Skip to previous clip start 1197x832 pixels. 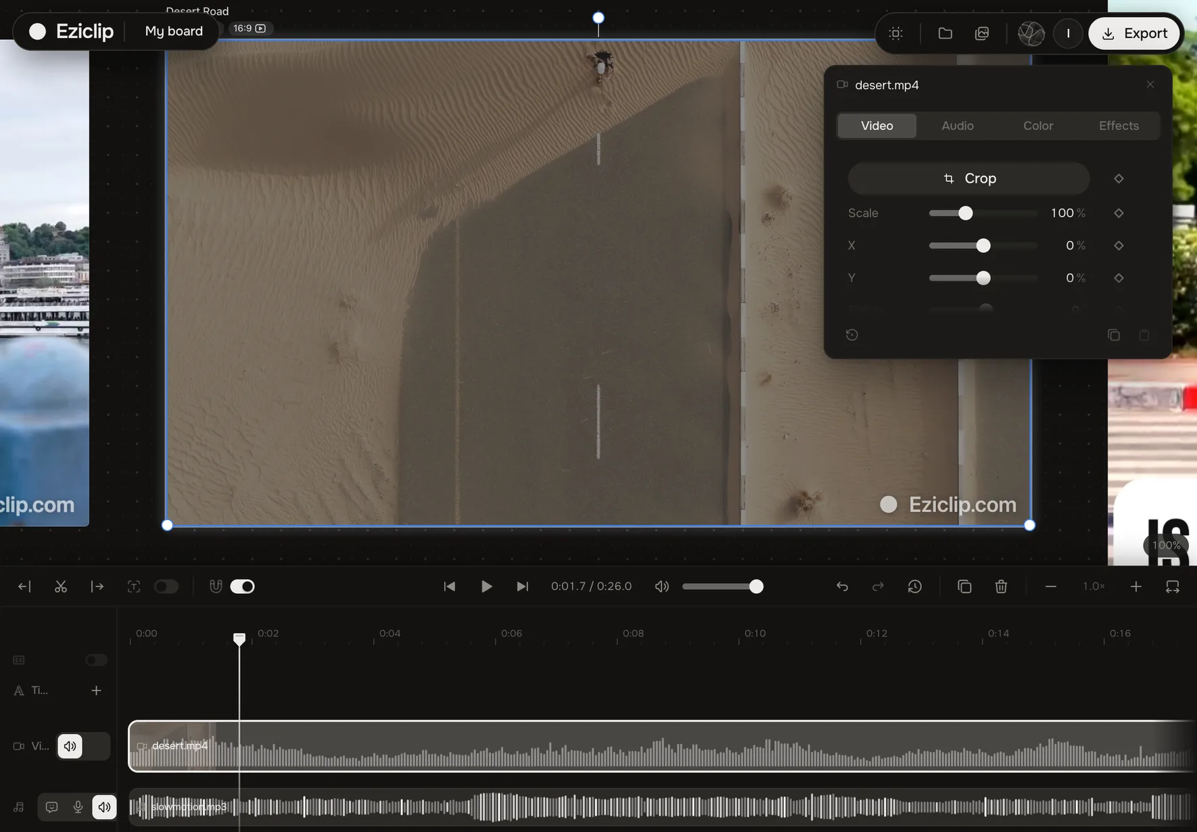coord(450,586)
